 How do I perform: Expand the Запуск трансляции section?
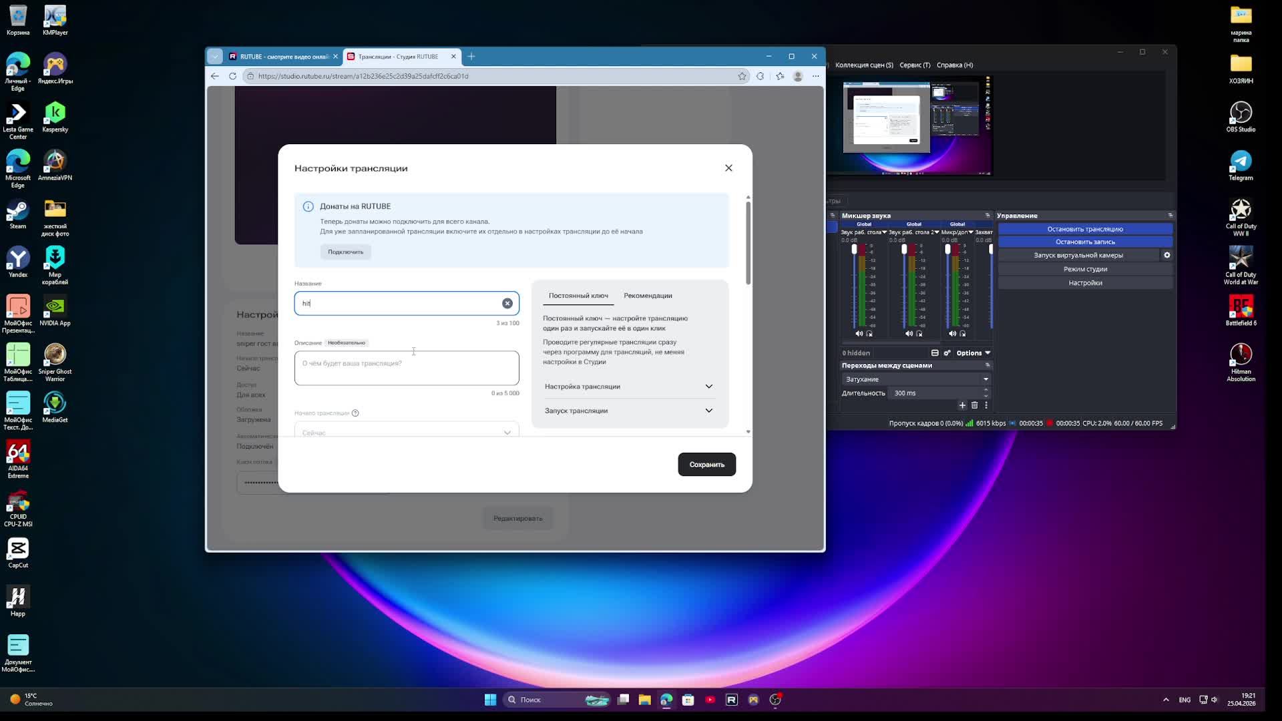pyautogui.click(x=628, y=411)
